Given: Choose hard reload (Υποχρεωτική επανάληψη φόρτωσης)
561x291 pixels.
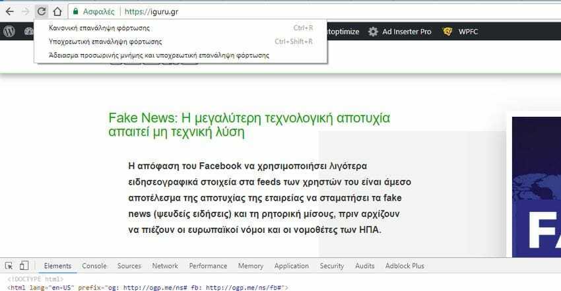Looking at the screenshot, I should (105, 42).
